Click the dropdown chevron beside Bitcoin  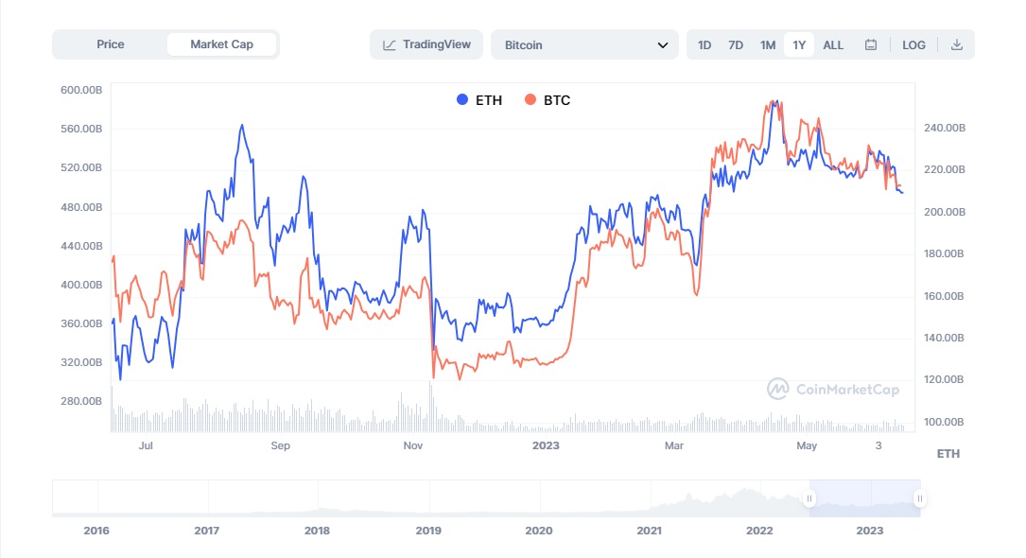(x=662, y=44)
